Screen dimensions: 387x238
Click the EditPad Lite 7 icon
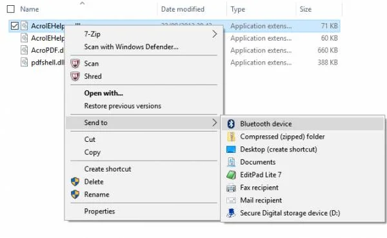[x=231, y=175]
